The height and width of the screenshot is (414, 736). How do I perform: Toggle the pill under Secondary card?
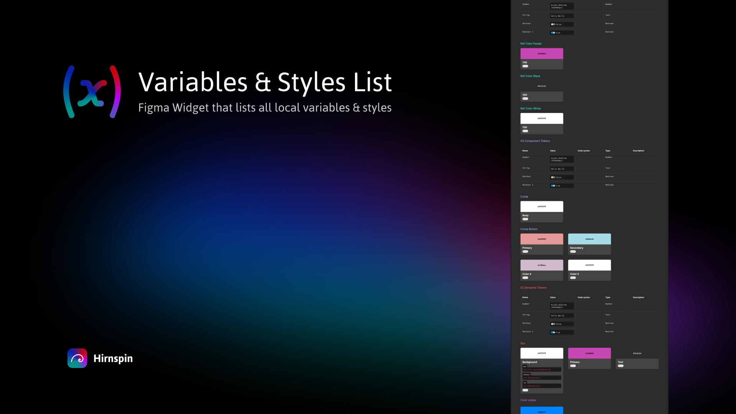tap(573, 251)
